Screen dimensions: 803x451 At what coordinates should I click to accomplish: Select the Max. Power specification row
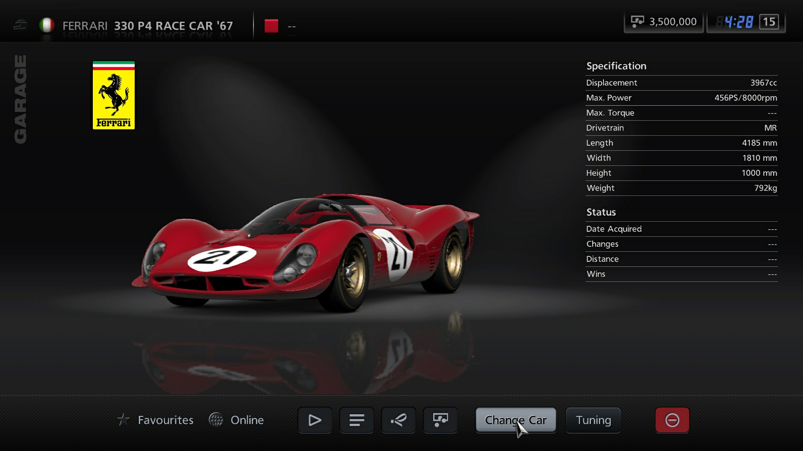click(681, 98)
